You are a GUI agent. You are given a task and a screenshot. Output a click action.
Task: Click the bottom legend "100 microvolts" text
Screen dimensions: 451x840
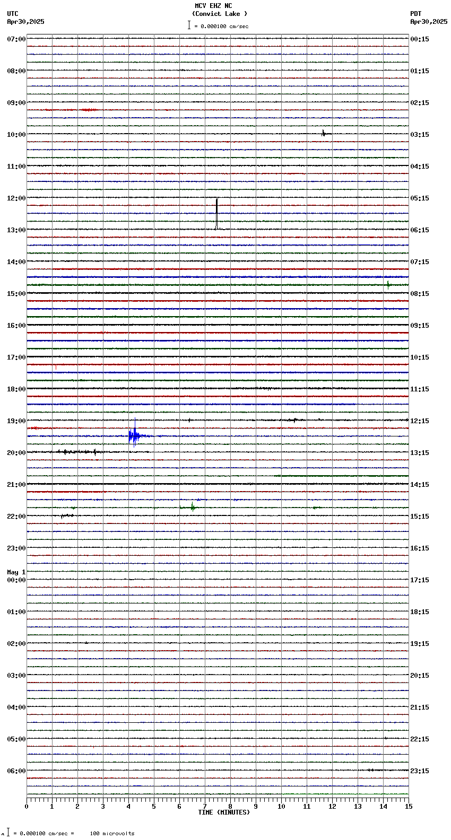pyautogui.click(x=112, y=834)
